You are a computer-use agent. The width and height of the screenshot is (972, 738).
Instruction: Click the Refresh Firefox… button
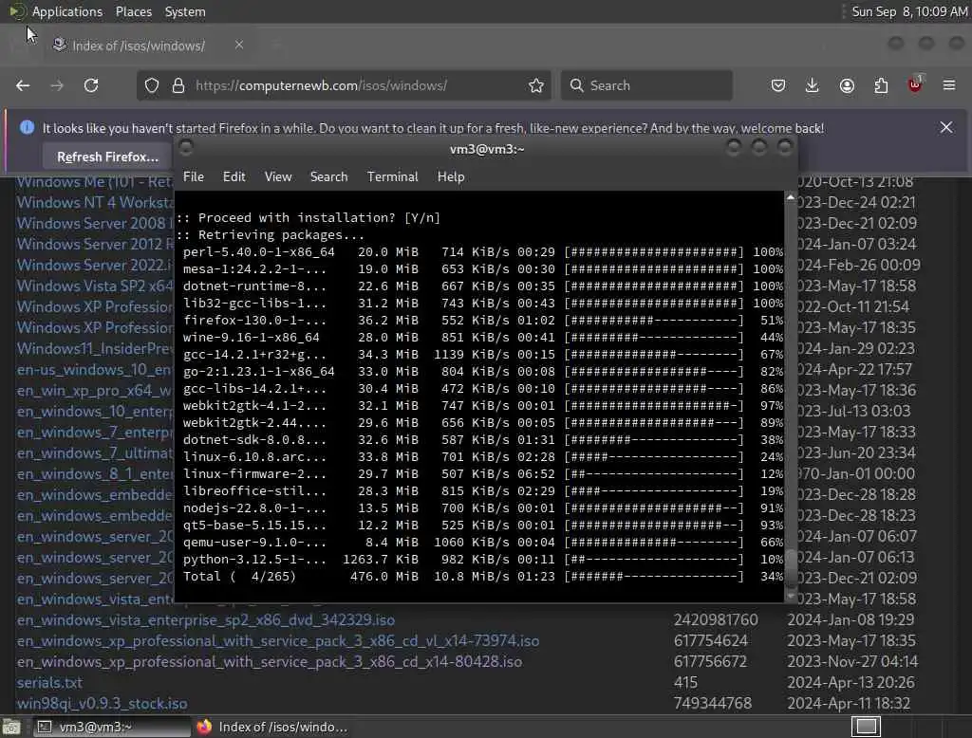pos(107,157)
